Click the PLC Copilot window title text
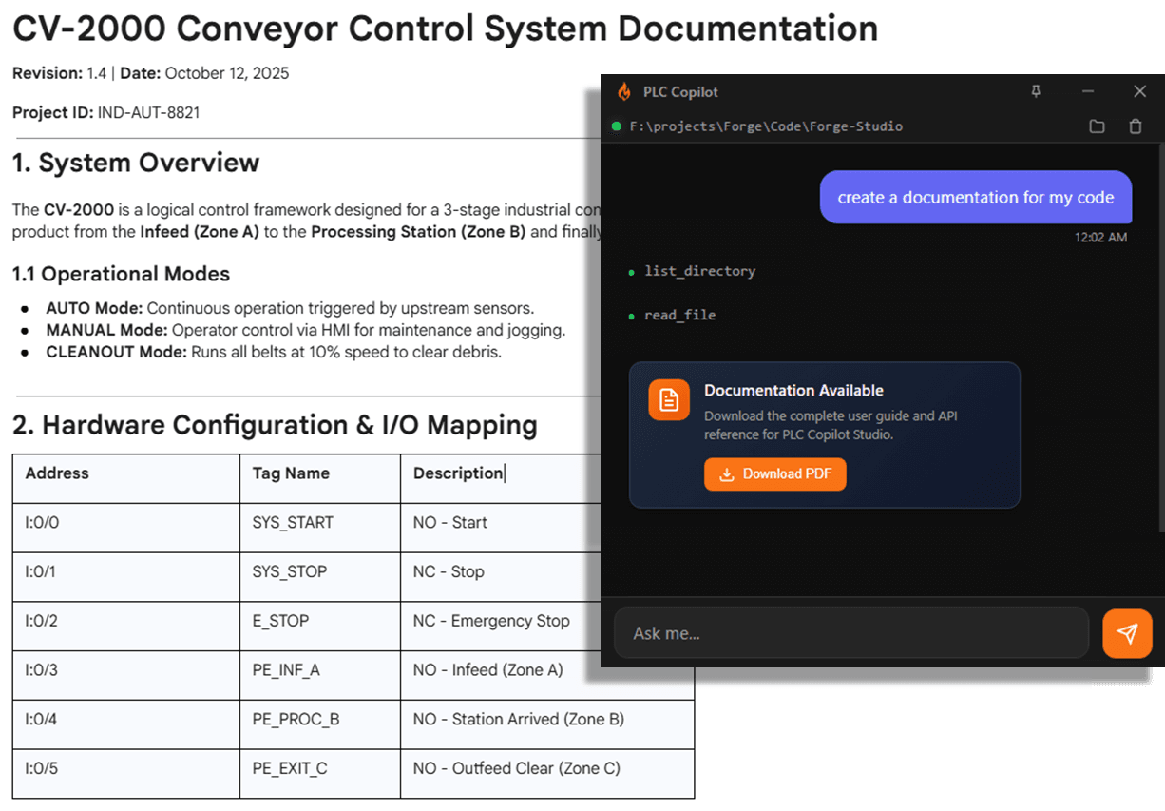Image resolution: width=1165 pixels, height=811 pixels. coord(680,92)
